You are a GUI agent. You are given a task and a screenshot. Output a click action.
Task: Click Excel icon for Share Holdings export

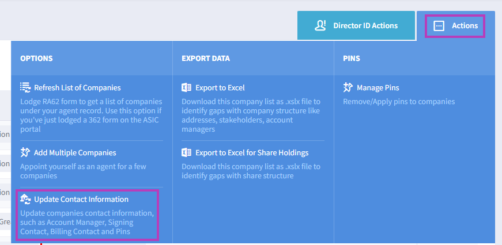point(187,152)
